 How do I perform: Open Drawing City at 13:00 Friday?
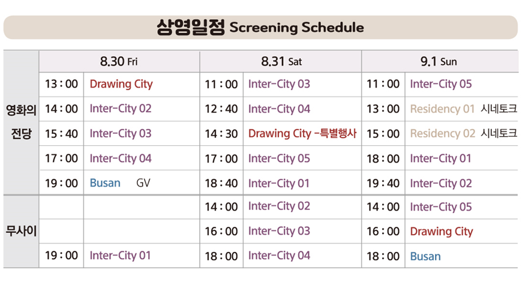click(121, 84)
